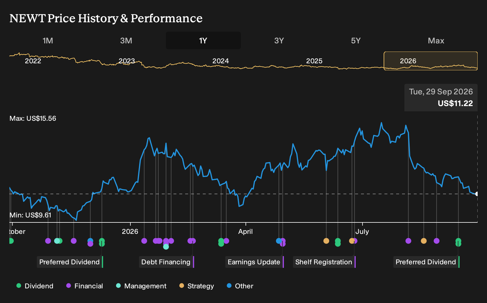Click the teal Management dot below Debt Financing cluster
This screenshot has height=303, width=487.
166,247
